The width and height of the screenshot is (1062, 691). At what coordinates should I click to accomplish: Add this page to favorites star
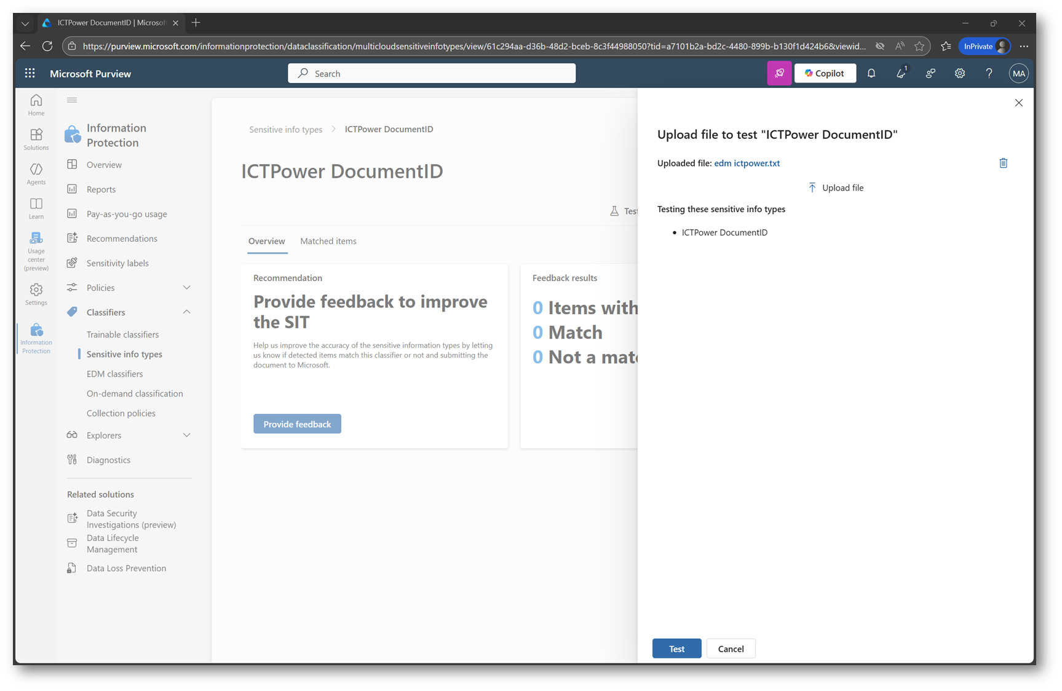point(919,46)
